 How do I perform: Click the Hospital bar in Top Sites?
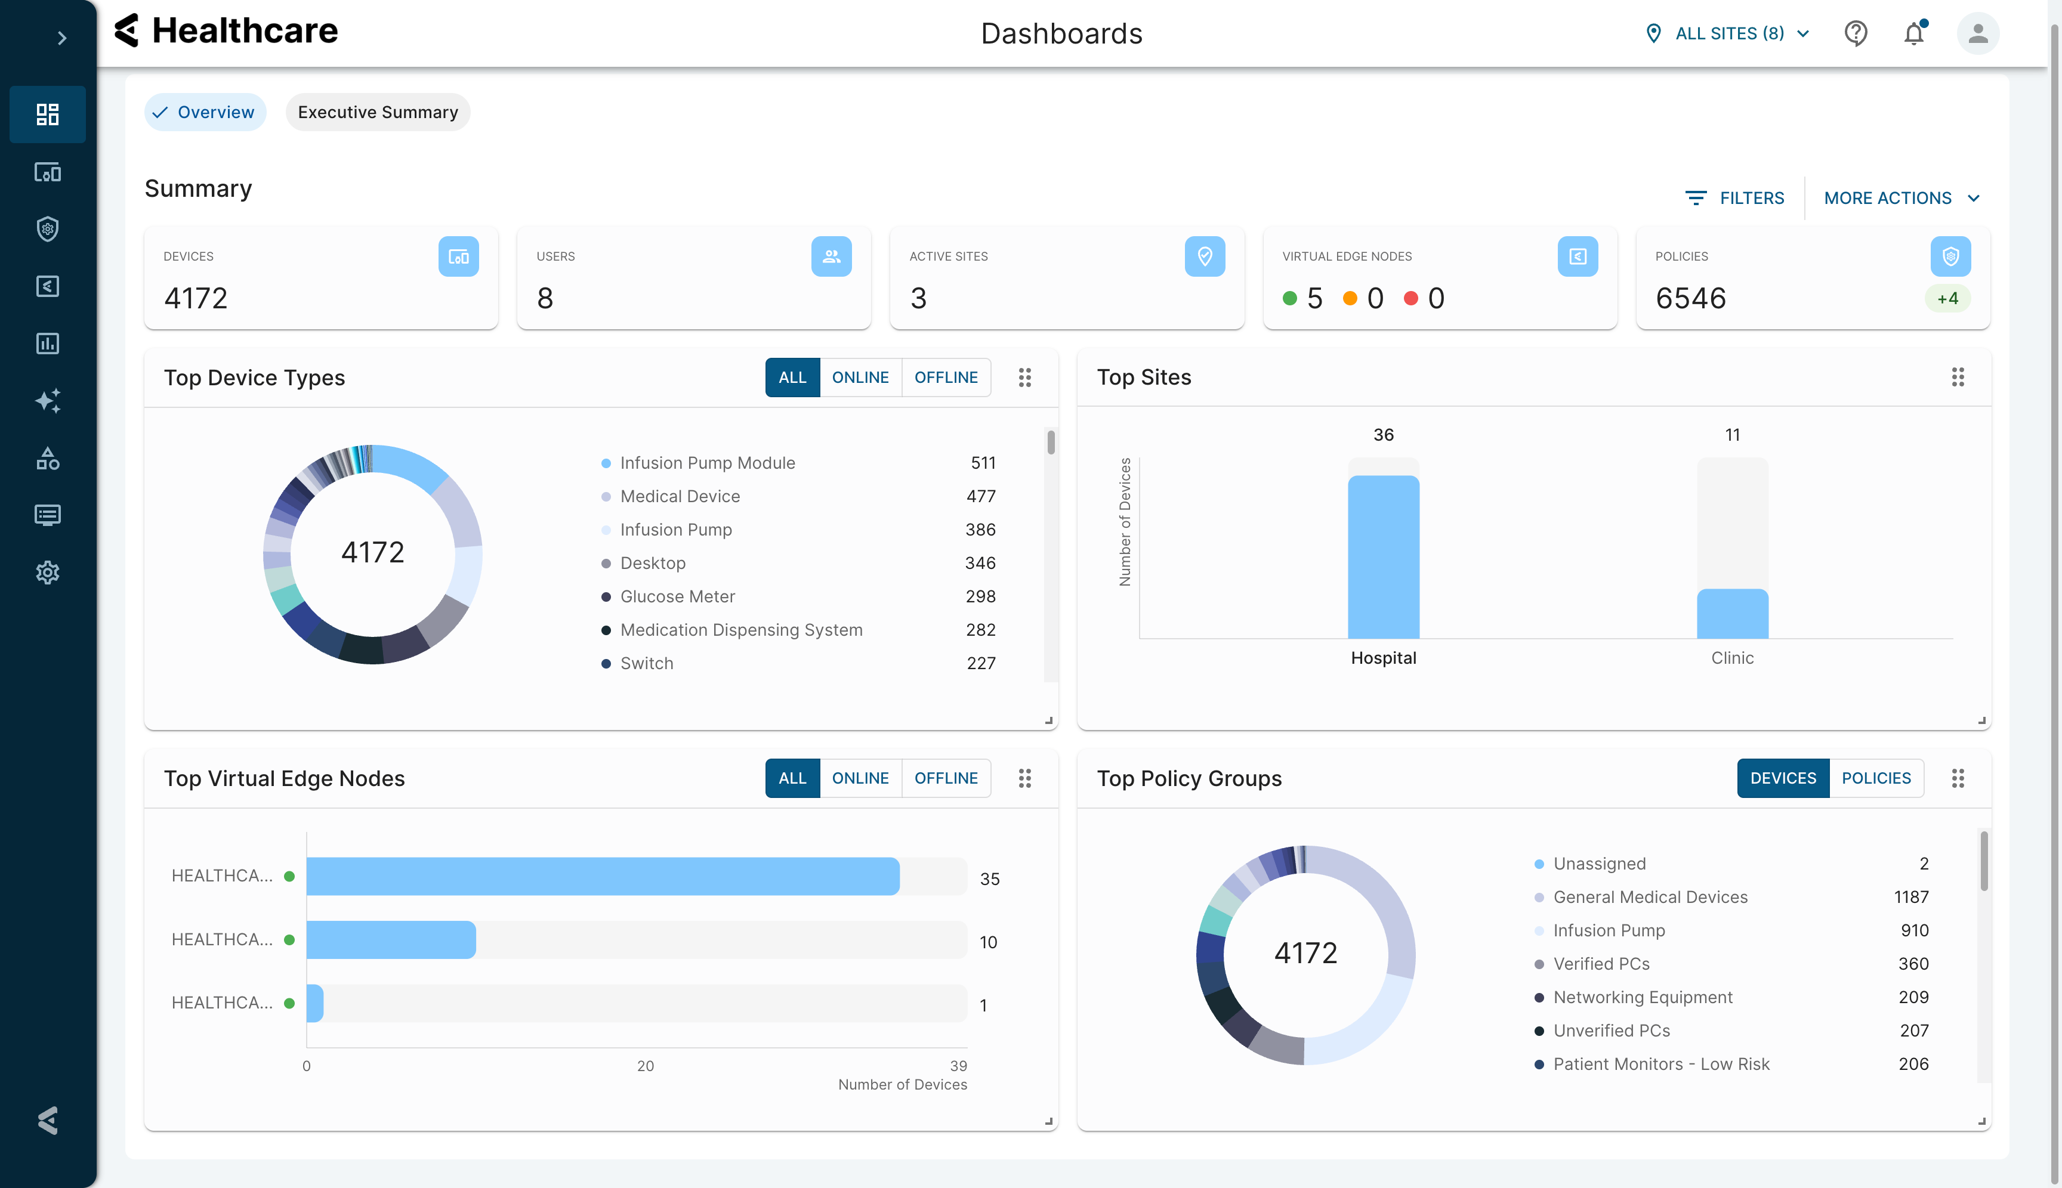1383,556
